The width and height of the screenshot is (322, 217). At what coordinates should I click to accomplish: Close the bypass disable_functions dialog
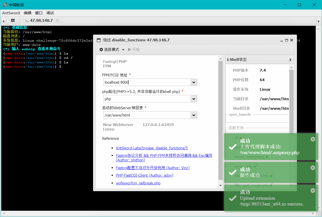coord(292,40)
